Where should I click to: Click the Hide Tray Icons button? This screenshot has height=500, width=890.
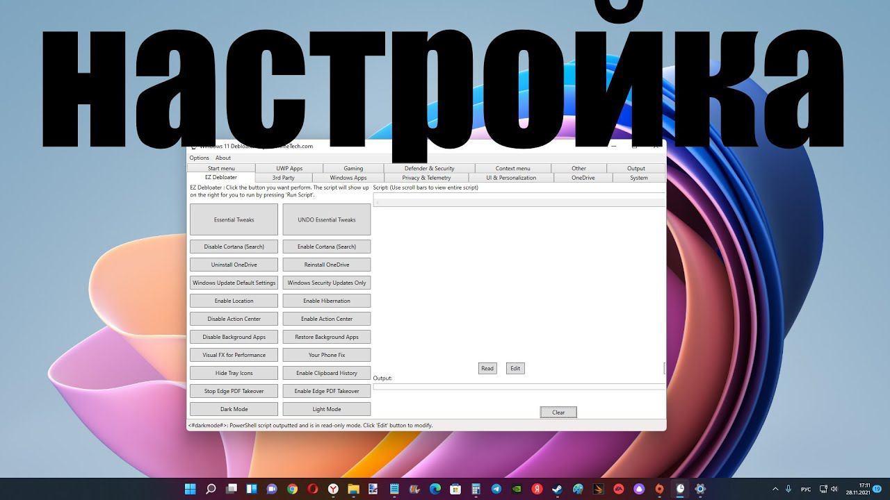pyautogui.click(x=234, y=373)
